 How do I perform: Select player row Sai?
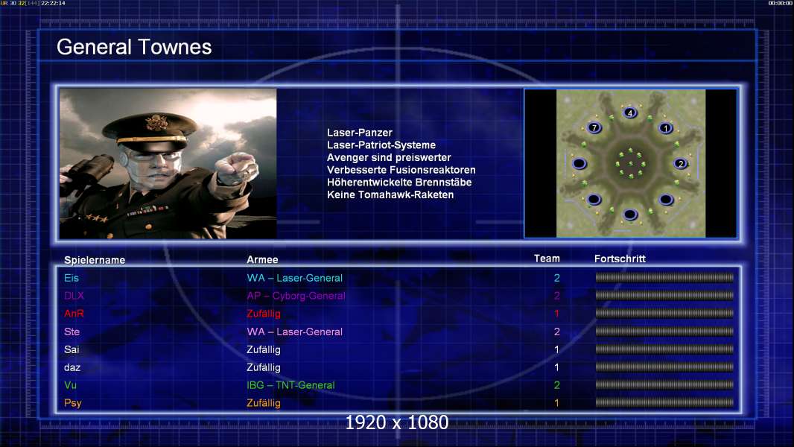[x=398, y=349]
